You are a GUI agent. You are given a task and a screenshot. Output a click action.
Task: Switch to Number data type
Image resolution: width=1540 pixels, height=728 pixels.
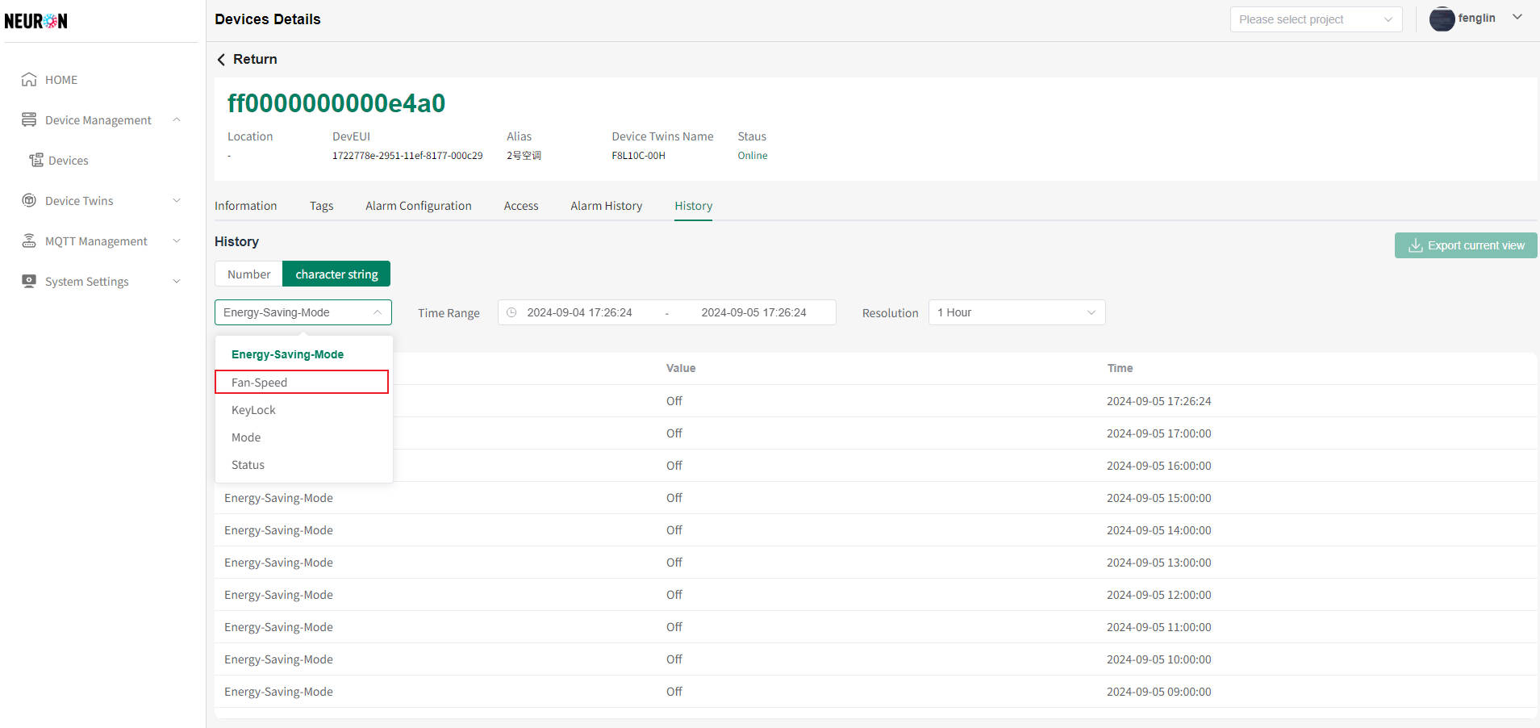point(248,274)
